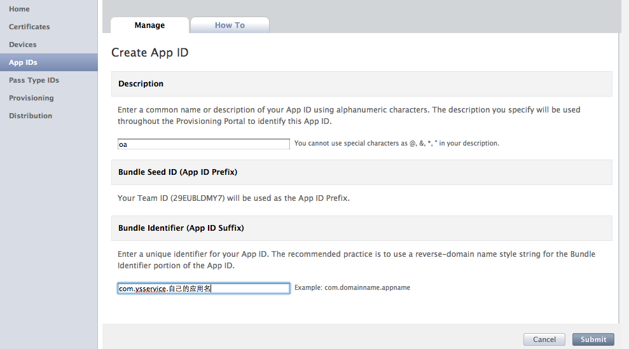
Task: Switch to the Manage tab
Action: 149,25
